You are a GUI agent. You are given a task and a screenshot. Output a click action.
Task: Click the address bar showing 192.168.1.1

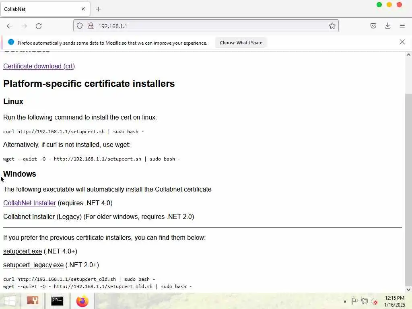point(206,26)
